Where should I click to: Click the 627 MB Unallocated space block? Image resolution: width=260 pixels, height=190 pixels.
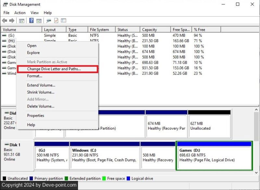coord(209,125)
